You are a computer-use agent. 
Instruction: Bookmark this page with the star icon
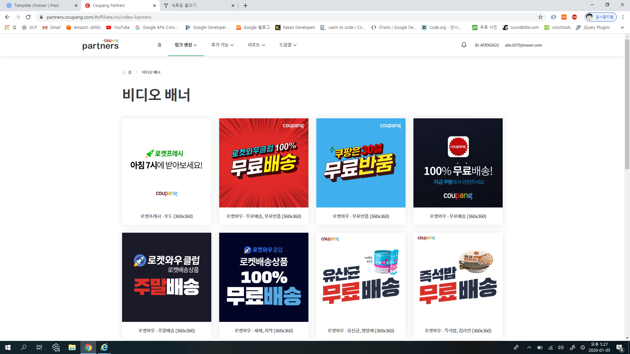[x=540, y=17]
